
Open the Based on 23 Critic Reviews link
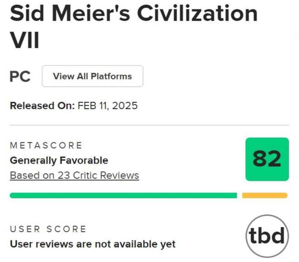(x=74, y=176)
